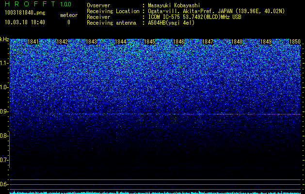The width and height of the screenshot is (305, 194).
Task: Click the 0.9 frequency axis label
Action: (x=4, y=112)
